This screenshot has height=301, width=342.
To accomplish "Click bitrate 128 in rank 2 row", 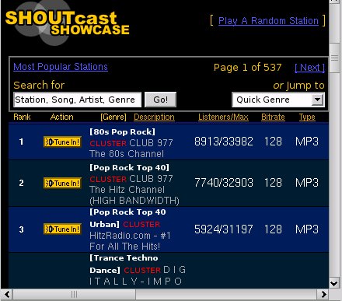I will (x=273, y=183).
